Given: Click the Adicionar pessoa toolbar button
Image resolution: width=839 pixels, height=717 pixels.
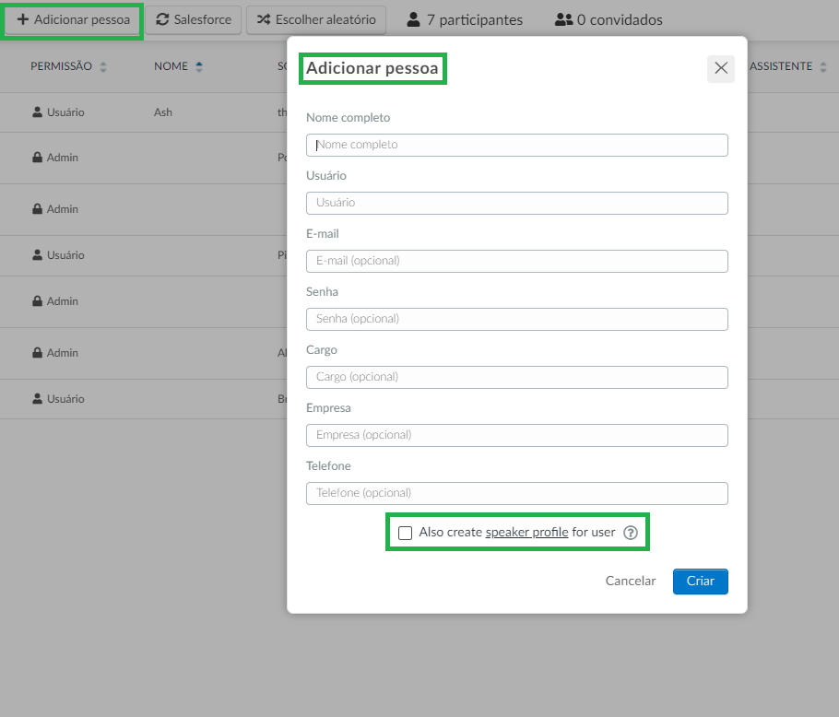Looking at the screenshot, I should point(74,19).
